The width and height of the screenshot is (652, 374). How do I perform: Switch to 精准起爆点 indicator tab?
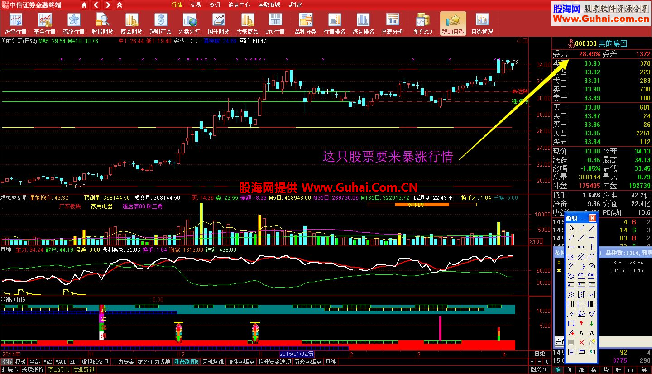coord(241,362)
